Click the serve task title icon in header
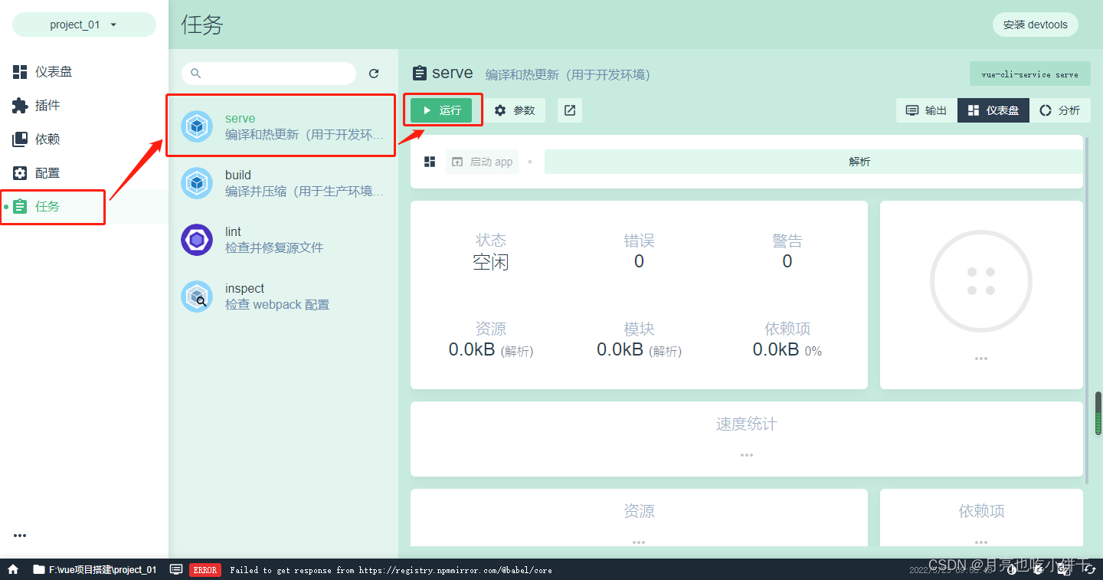Viewport: 1103px width, 580px height. pyautogui.click(x=419, y=73)
